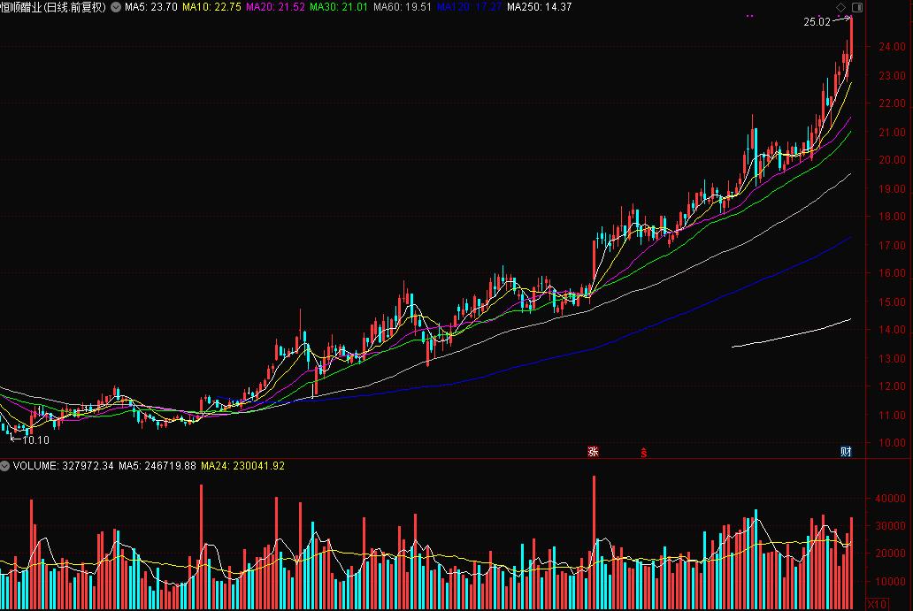Toggle the side panel layout icon

[x=857, y=7]
